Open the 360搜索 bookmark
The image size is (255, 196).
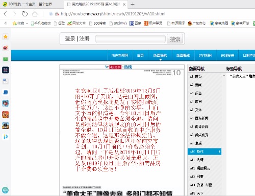97,23
